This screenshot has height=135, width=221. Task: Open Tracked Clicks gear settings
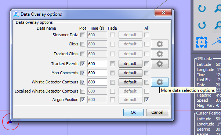[x=160, y=54]
